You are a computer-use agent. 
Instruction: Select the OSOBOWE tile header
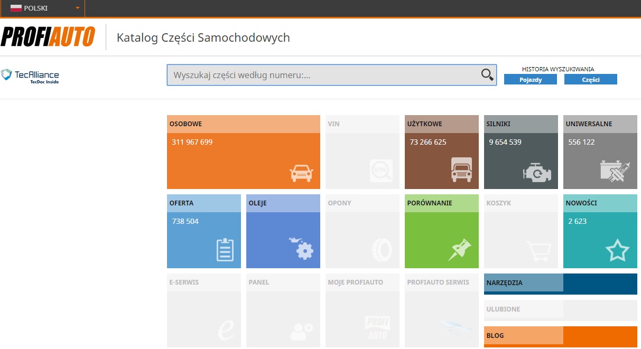(x=244, y=124)
